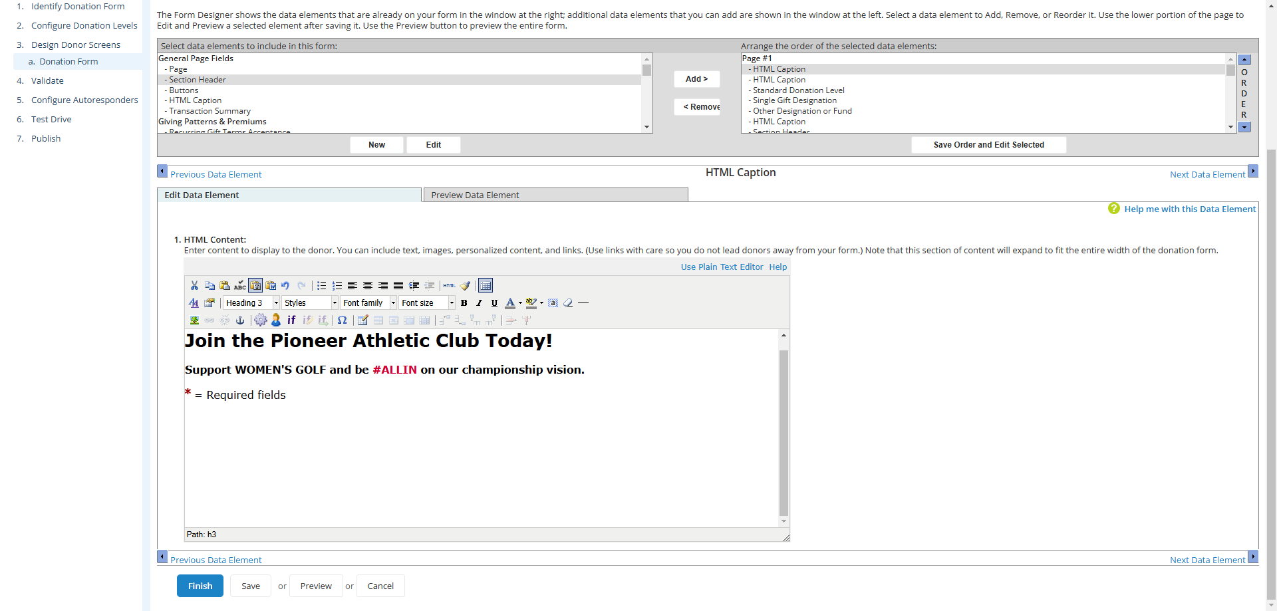The width and height of the screenshot is (1277, 611).
Task: Open Configure Autoresponders step
Action: 84,100
